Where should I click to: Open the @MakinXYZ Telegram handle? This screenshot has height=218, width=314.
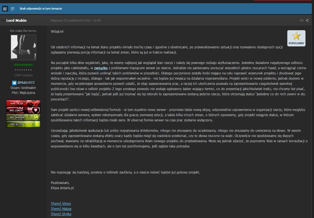[26, 83]
